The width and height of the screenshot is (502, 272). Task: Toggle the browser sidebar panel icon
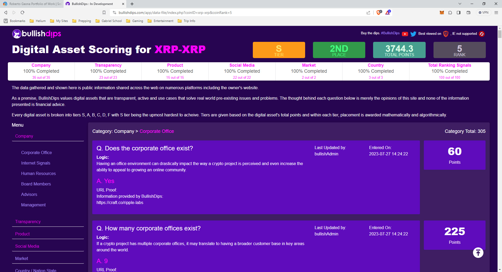tap(459, 13)
